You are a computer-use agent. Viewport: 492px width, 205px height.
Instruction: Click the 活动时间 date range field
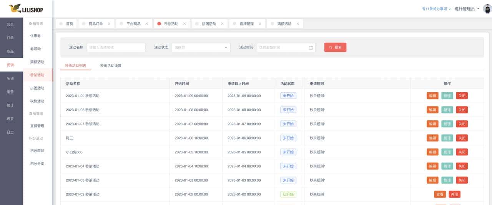[286, 48]
